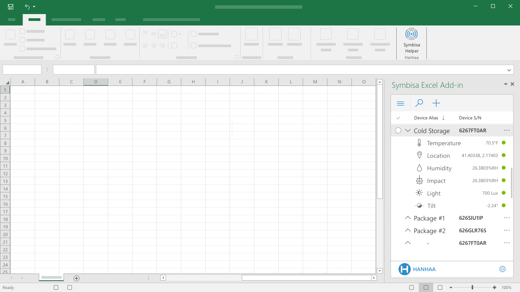The width and height of the screenshot is (520, 292).
Task: Click the 100% zoom level
Action: pos(506,287)
